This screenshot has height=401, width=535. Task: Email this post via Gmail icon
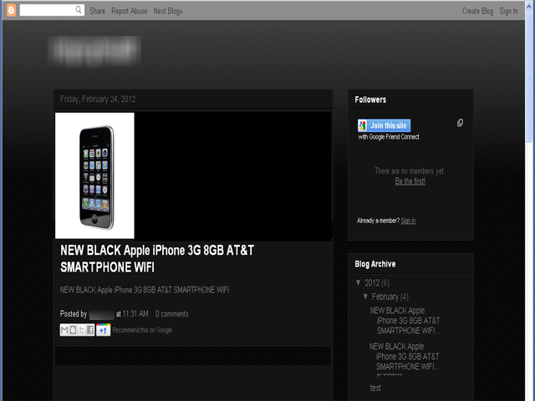[x=64, y=330]
